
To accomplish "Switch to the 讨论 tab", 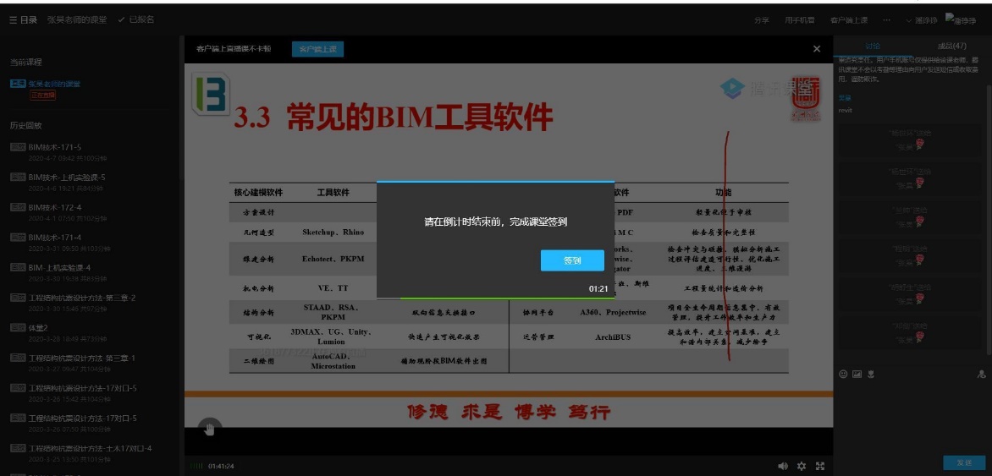I will (873, 47).
